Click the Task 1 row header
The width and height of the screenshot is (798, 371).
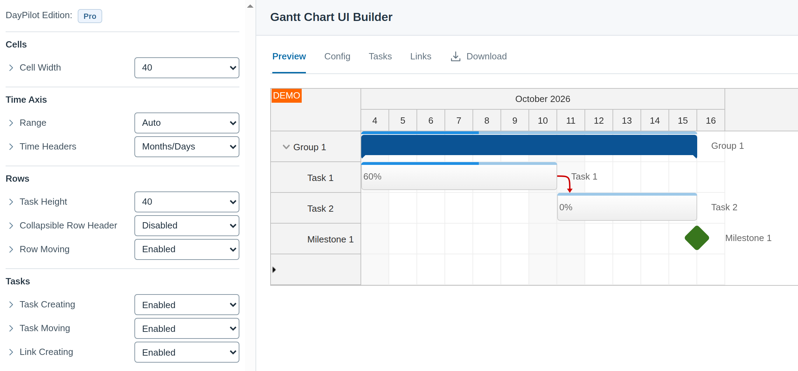point(316,177)
